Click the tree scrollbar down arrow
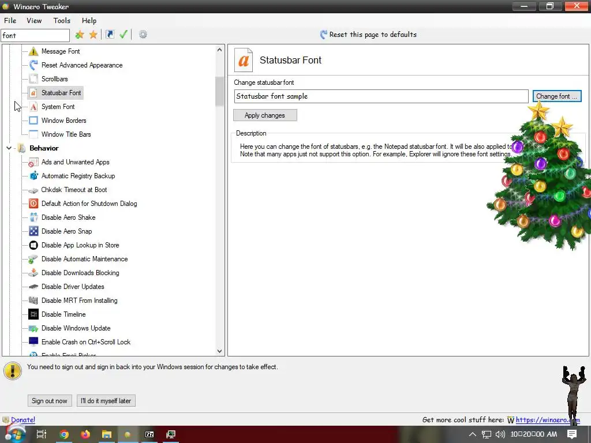Viewport: 591px width, 443px height. click(220, 351)
